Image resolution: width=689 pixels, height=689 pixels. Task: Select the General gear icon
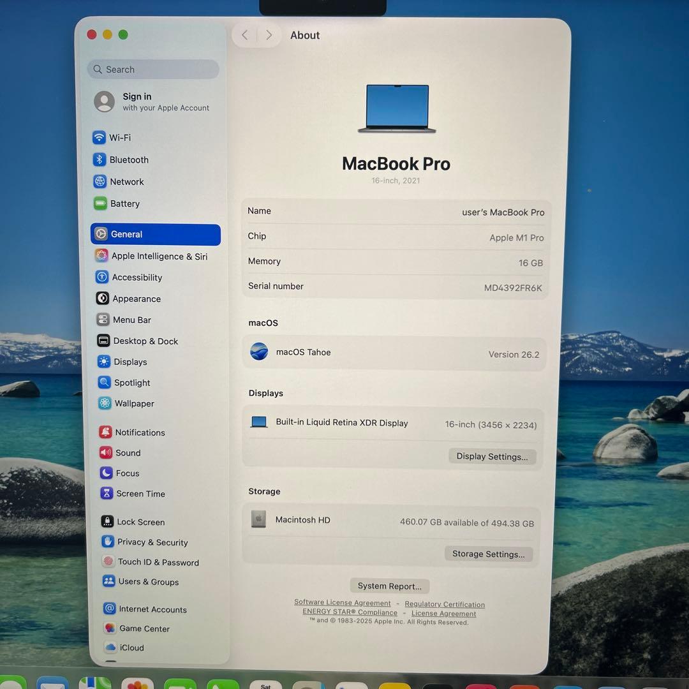coord(101,233)
